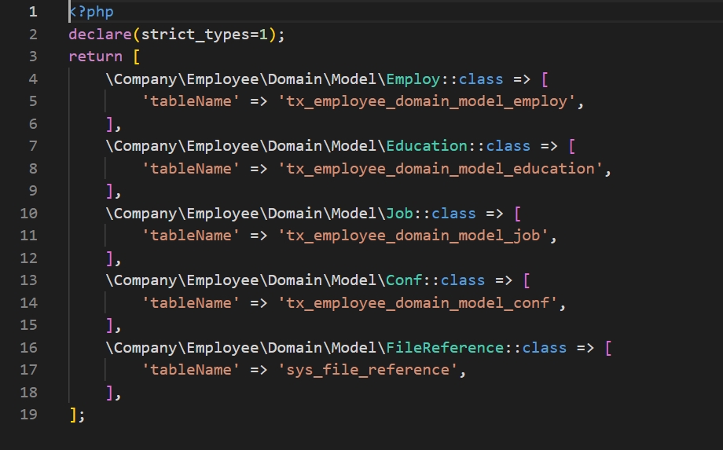Click the Employ class name
This screenshot has height=450, width=723.
point(413,79)
